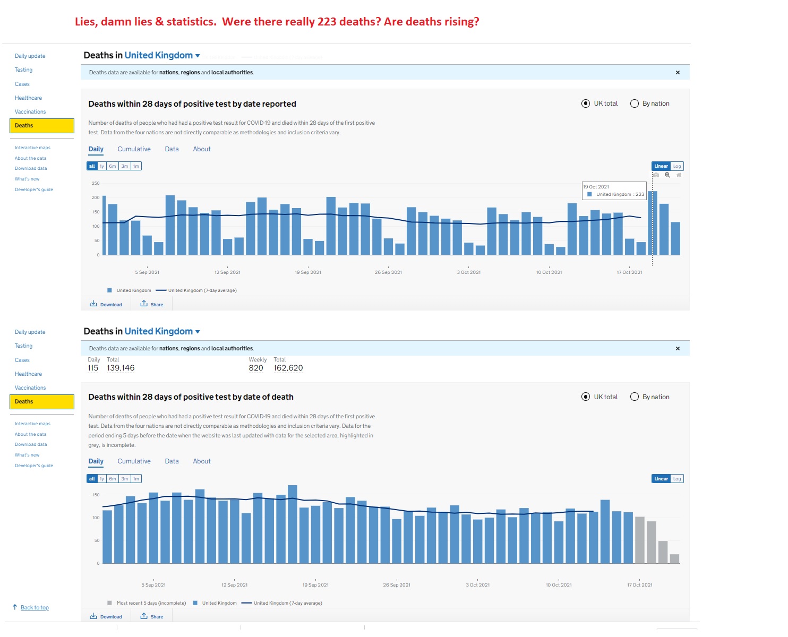Click the camera snapshot icon on the date reported chart
The width and height of the screenshot is (788, 637).
656,175
